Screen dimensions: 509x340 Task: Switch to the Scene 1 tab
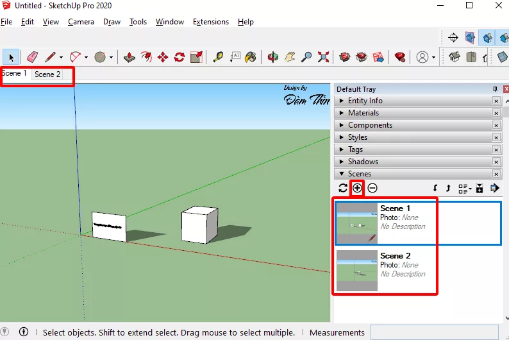[15, 73]
